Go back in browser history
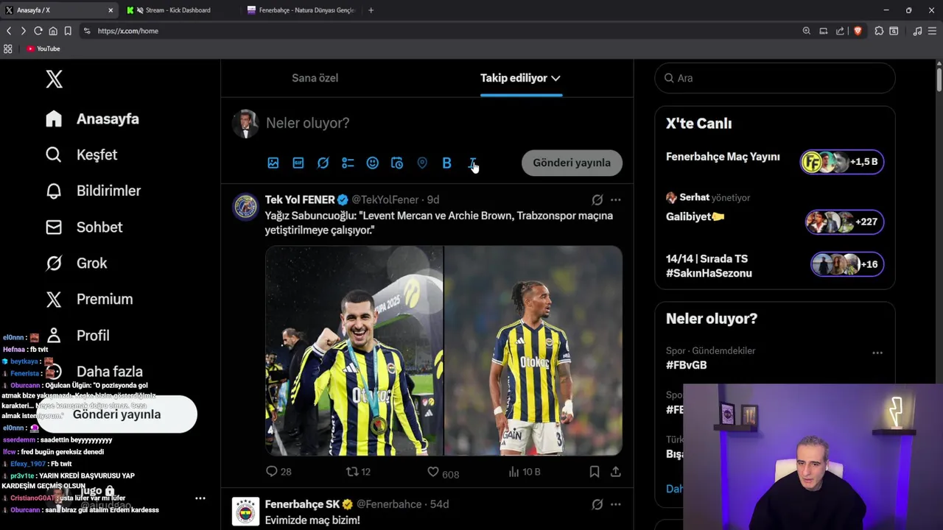 (9, 31)
